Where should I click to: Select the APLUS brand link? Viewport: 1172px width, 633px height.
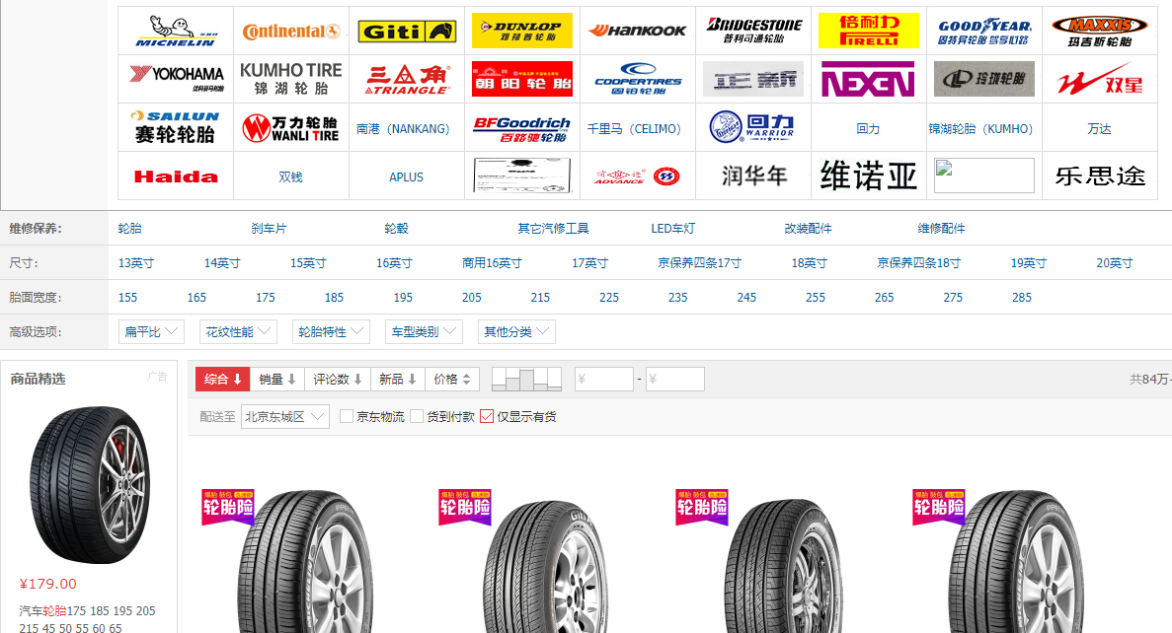coord(407,176)
